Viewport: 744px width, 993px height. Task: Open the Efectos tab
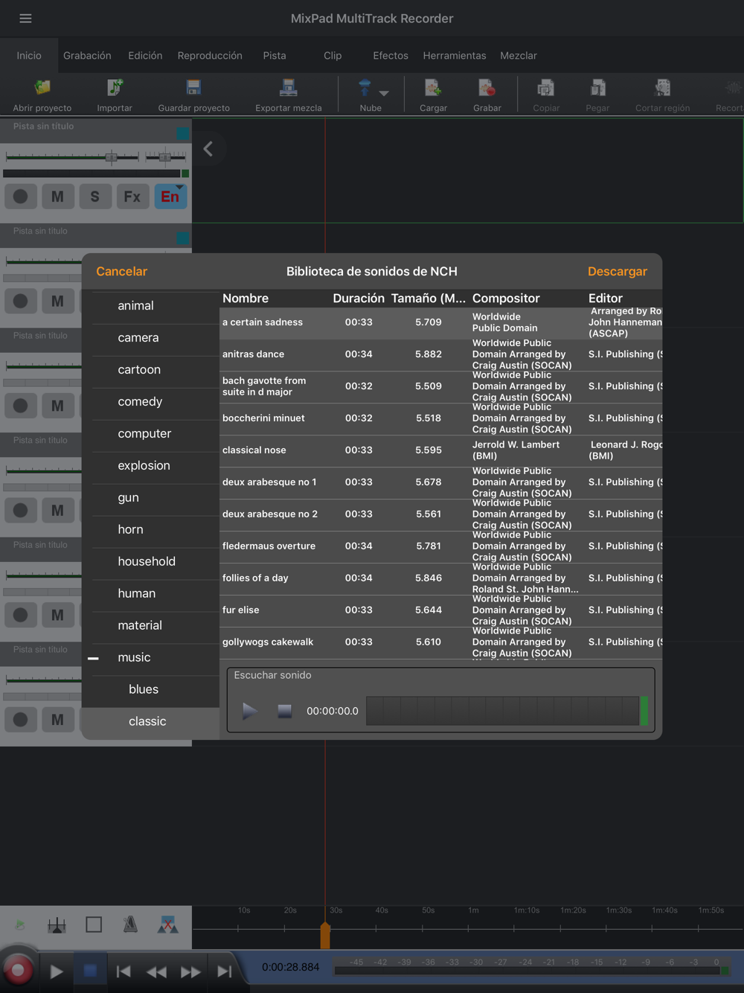coord(390,56)
